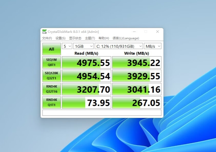Open the 显示状态 menu
The height and width of the screenshot is (152, 216).
(x=75, y=38)
